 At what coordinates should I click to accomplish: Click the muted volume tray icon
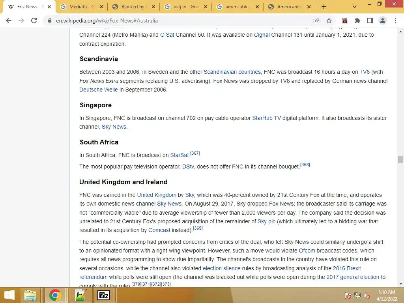click(x=367, y=296)
